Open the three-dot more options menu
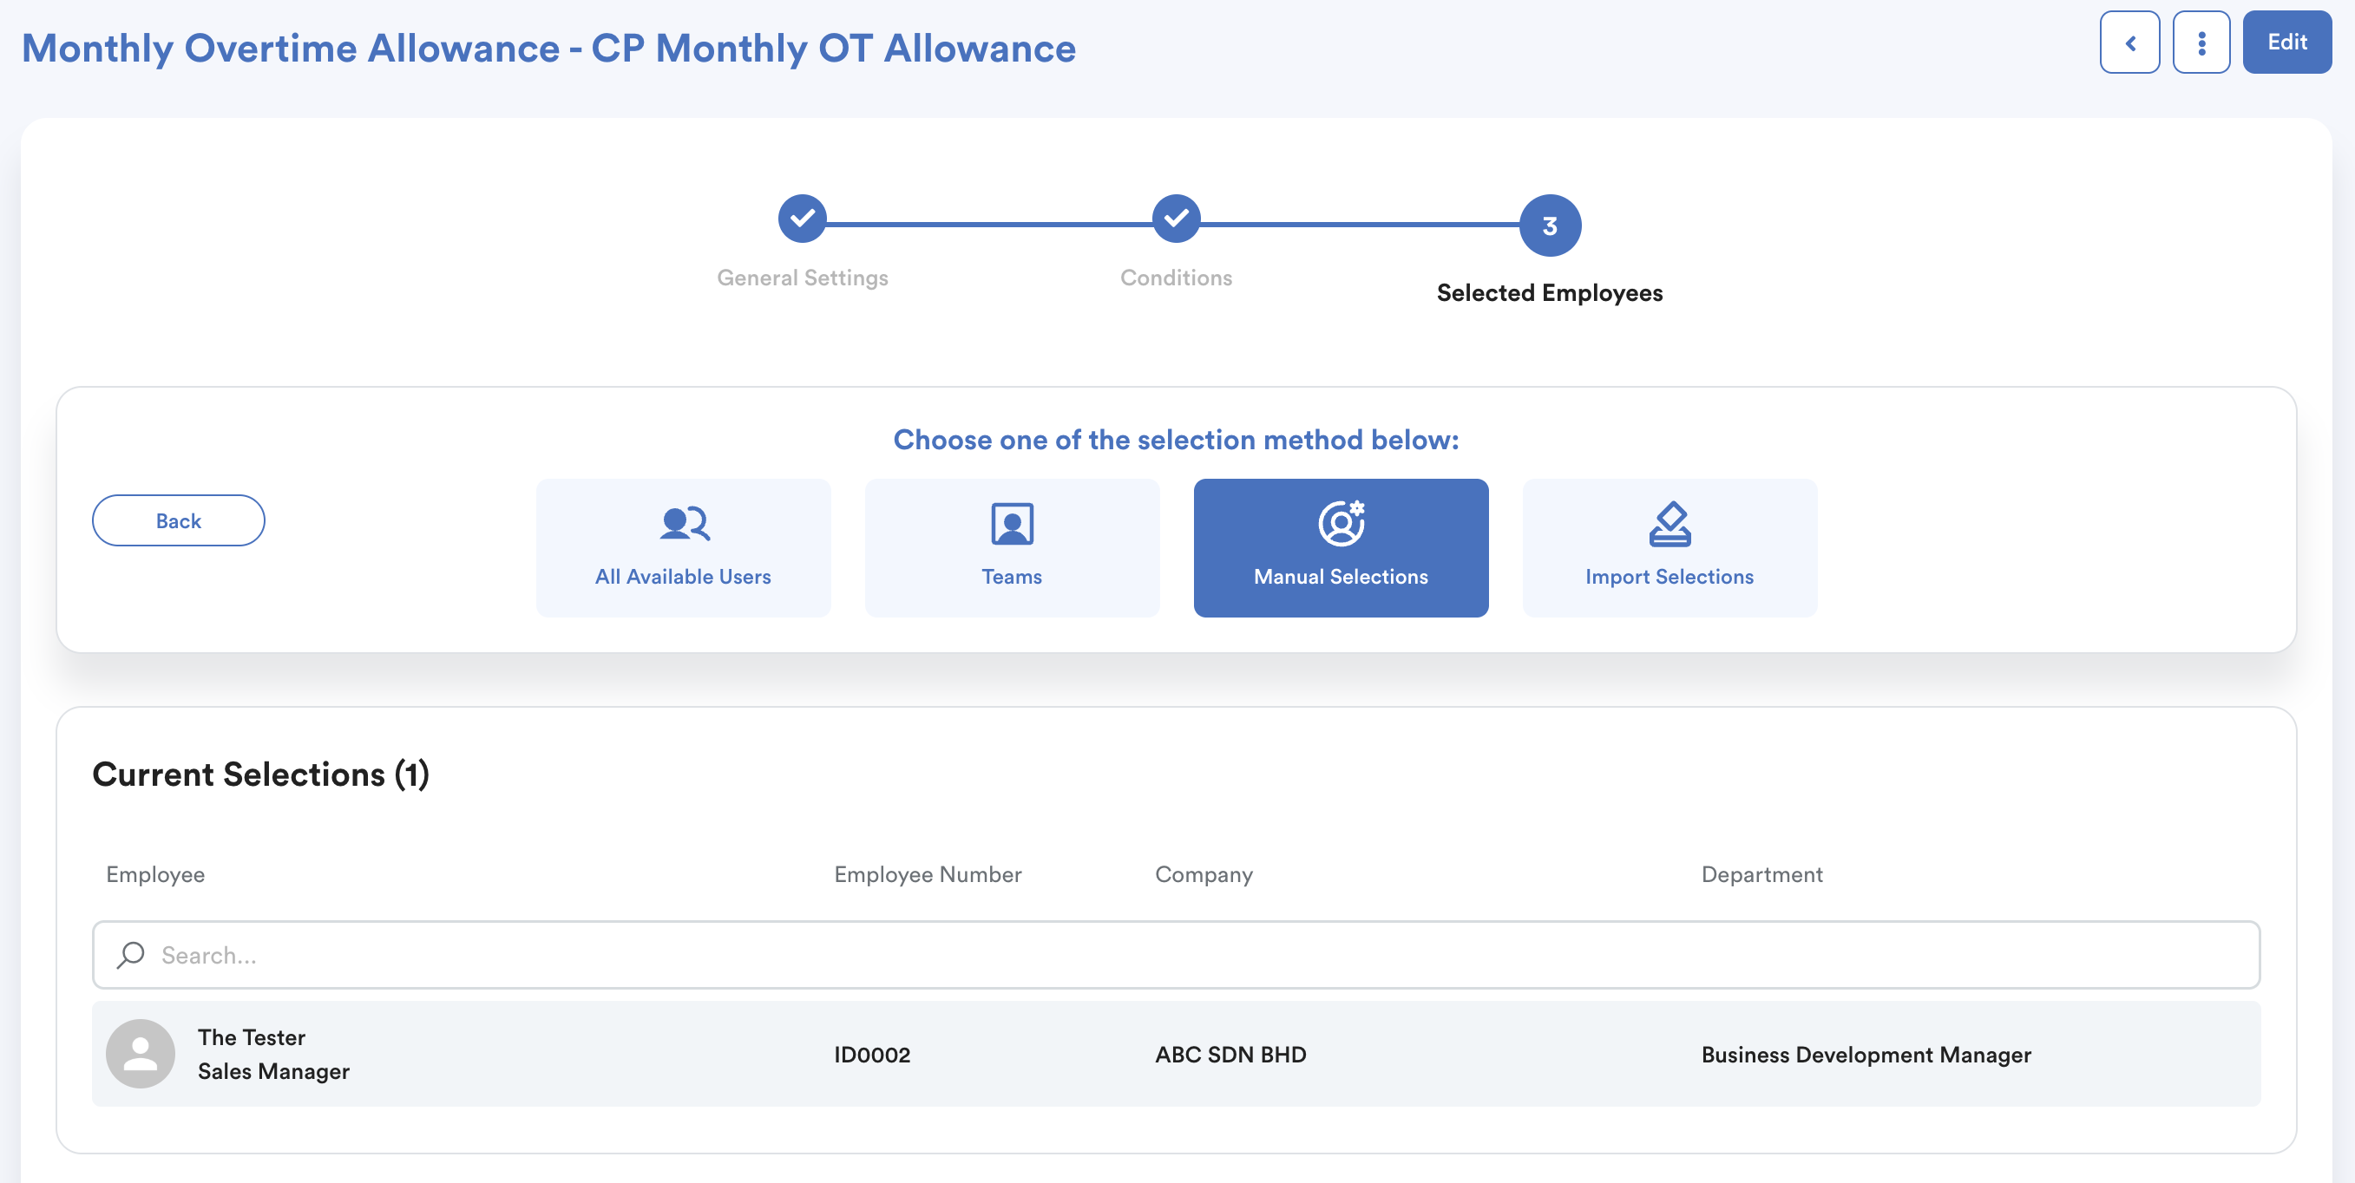 tap(2201, 42)
